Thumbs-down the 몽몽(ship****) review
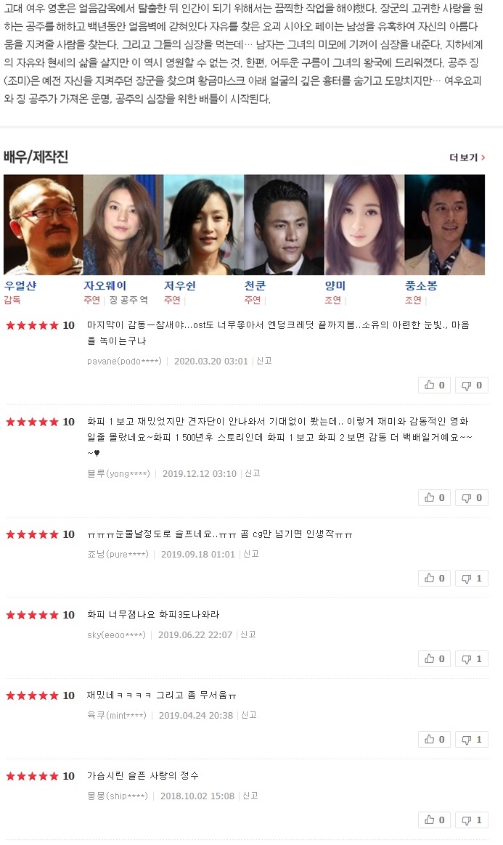 coord(472,820)
